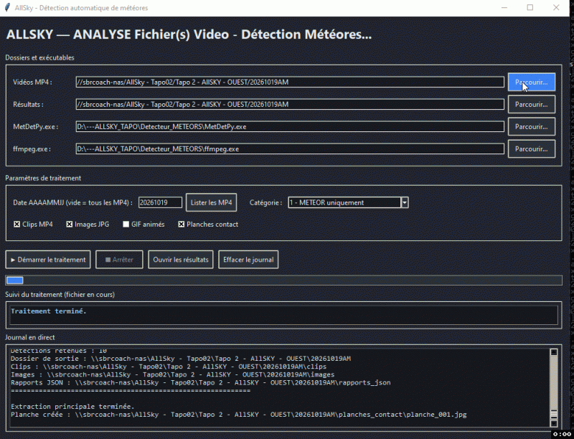
Task: Minimize the AllSky window
Action: [x=504, y=8]
